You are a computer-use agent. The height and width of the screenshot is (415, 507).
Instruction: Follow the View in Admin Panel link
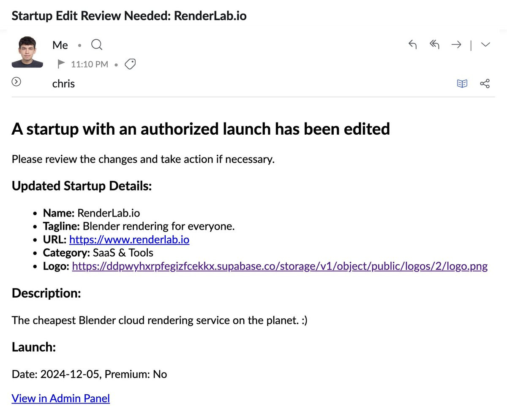(x=61, y=398)
